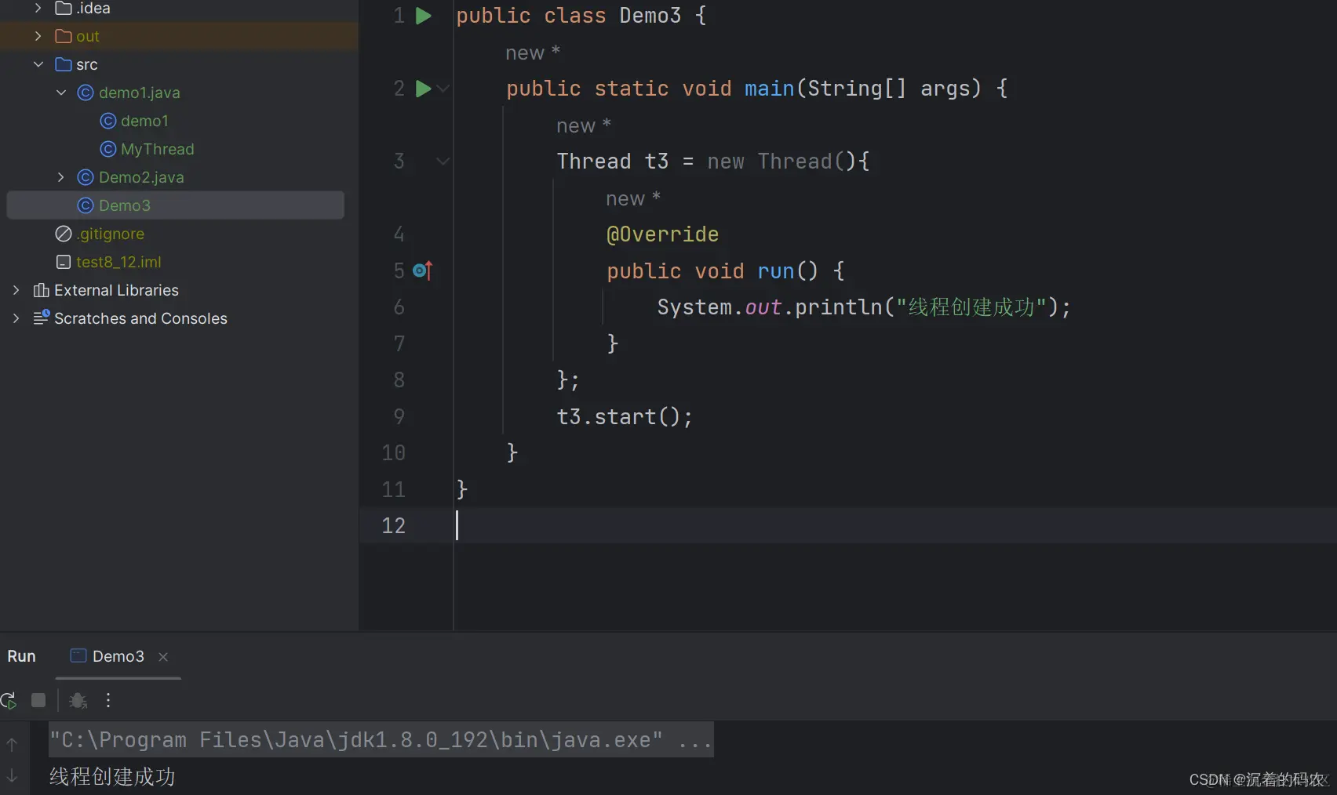The width and height of the screenshot is (1337, 795).
Task: Expand External Libraries
Action: coord(16,290)
